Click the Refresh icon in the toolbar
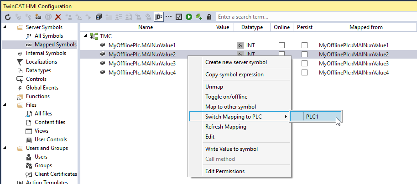Screen dimensions: 417x184 coord(8,17)
